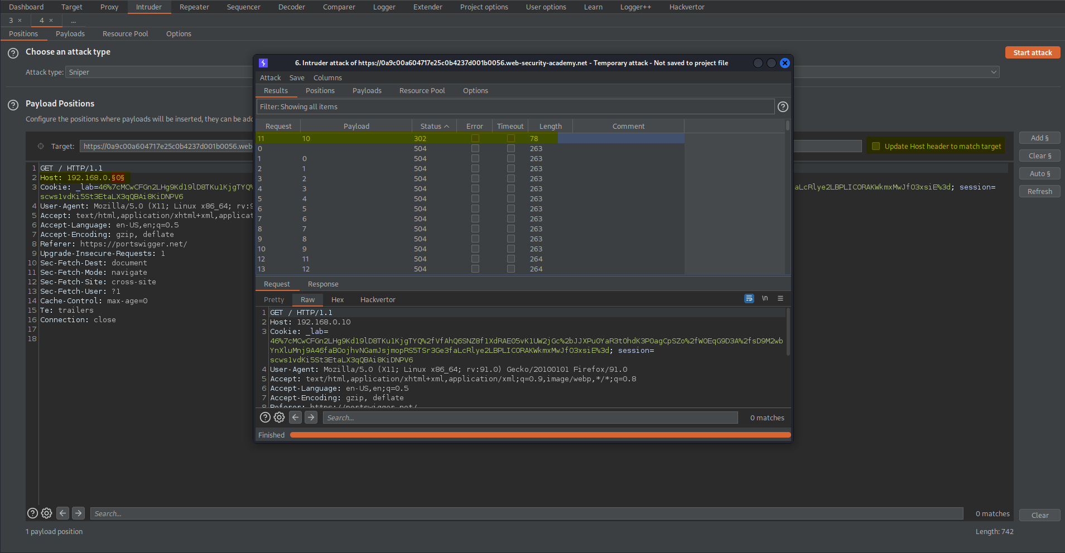Open the Columns menu in attack window
This screenshot has height=553, width=1065.
pos(327,78)
